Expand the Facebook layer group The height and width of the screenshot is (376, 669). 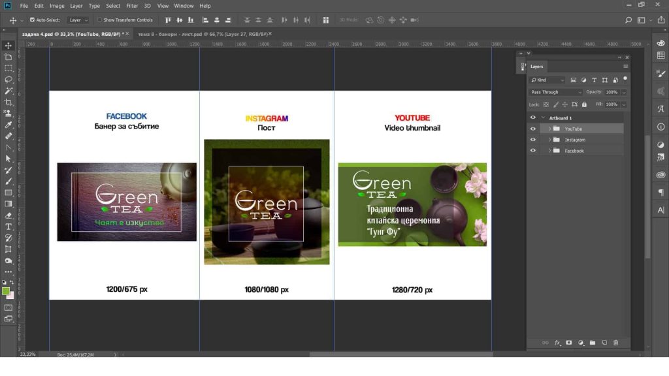coord(549,151)
